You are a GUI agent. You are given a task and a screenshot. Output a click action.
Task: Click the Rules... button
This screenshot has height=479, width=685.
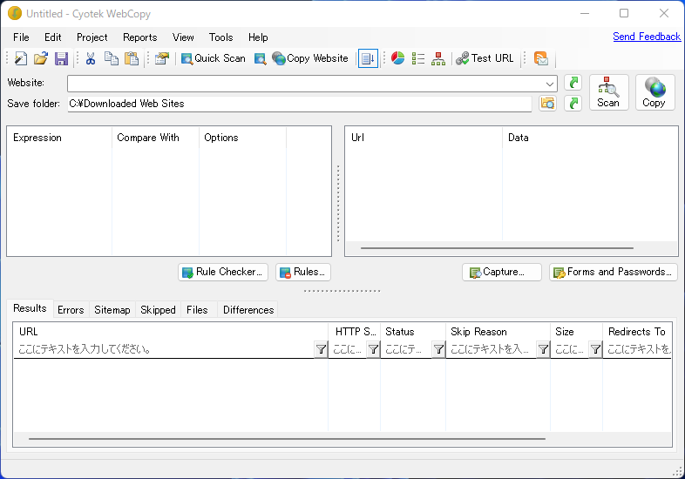(302, 272)
